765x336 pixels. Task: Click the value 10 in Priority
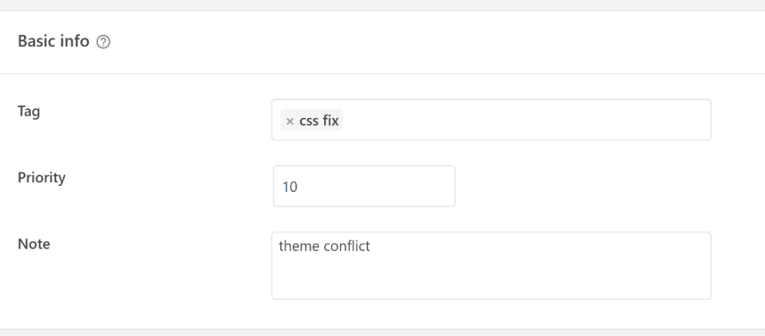pyautogui.click(x=290, y=187)
